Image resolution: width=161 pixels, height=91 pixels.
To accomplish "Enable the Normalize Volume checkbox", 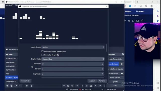I will 43,55.
